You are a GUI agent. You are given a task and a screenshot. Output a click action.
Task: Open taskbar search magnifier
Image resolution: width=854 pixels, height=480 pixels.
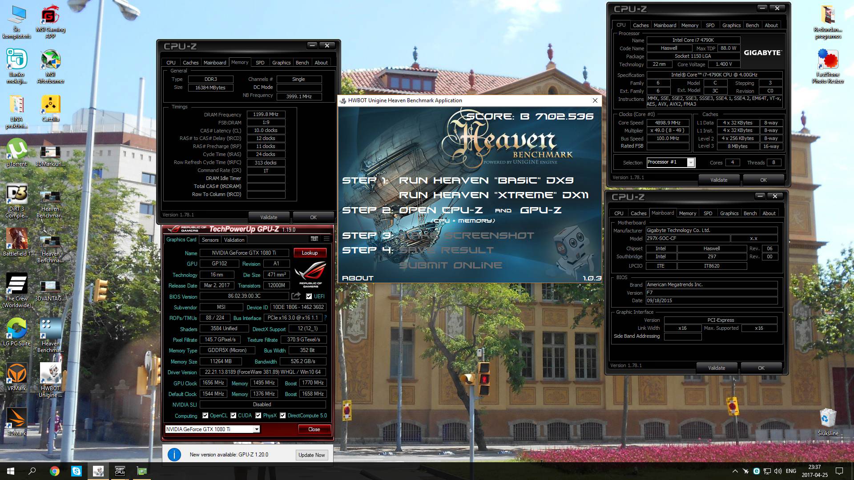pos(32,471)
